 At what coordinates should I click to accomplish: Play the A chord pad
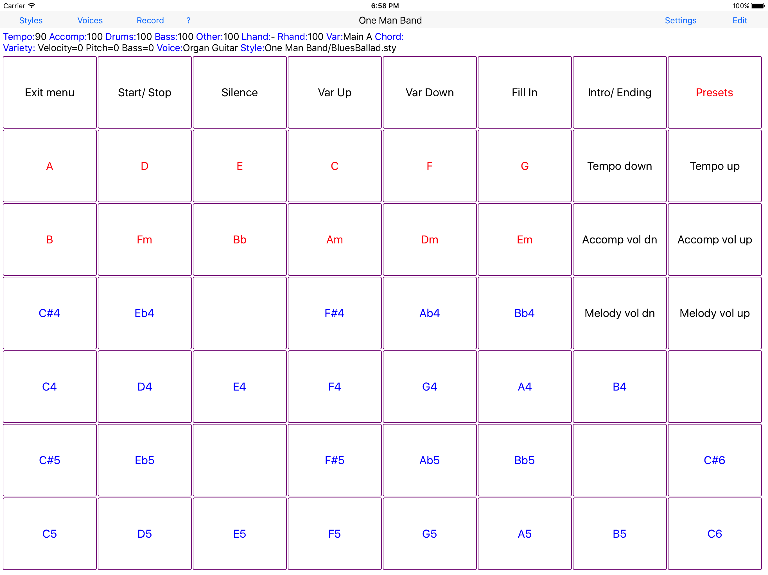[50, 166]
